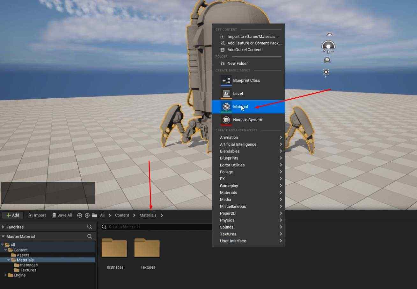Click the search icon in Favorites panel

click(x=90, y=227)
